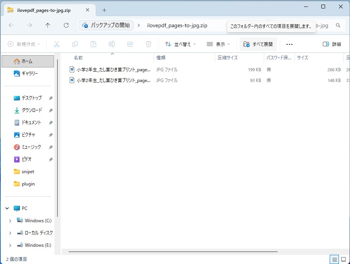
Task: Click the Share icon in toolbar
Action: point(130,44)
